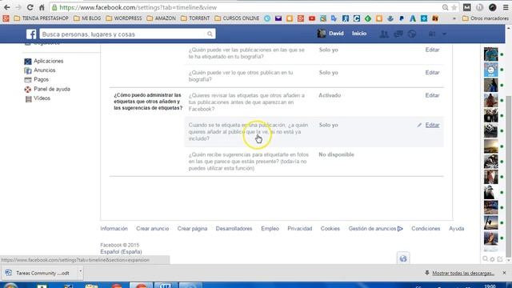
Task: Change language via Español (España) link
Action: [121, 252]
